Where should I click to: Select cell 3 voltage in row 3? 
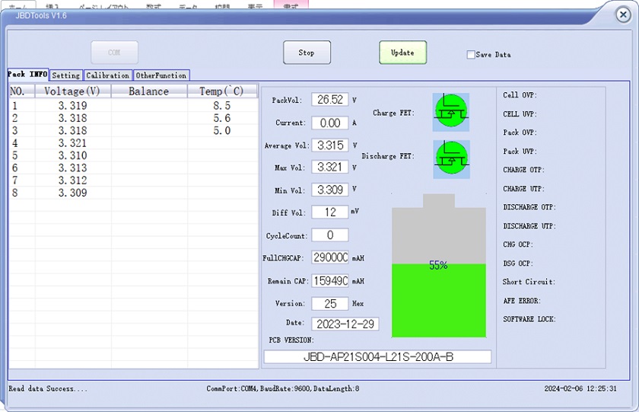pos(73,130)
